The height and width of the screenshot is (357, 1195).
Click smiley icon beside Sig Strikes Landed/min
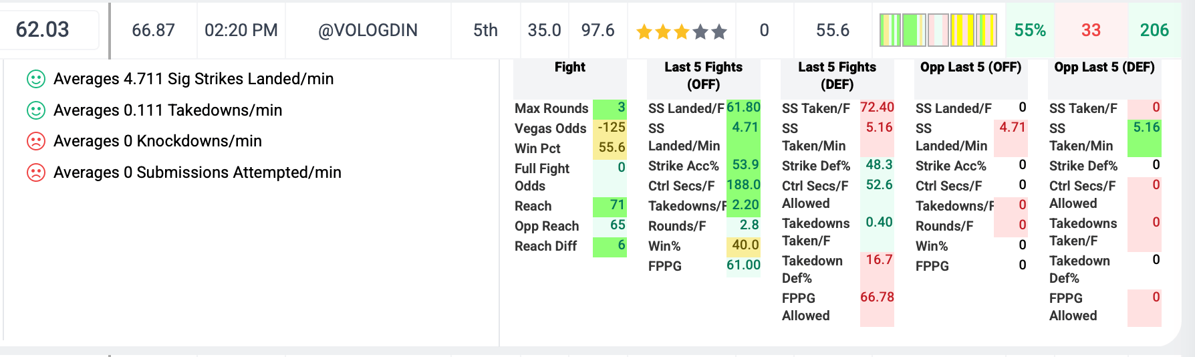[x=35, y=79]
